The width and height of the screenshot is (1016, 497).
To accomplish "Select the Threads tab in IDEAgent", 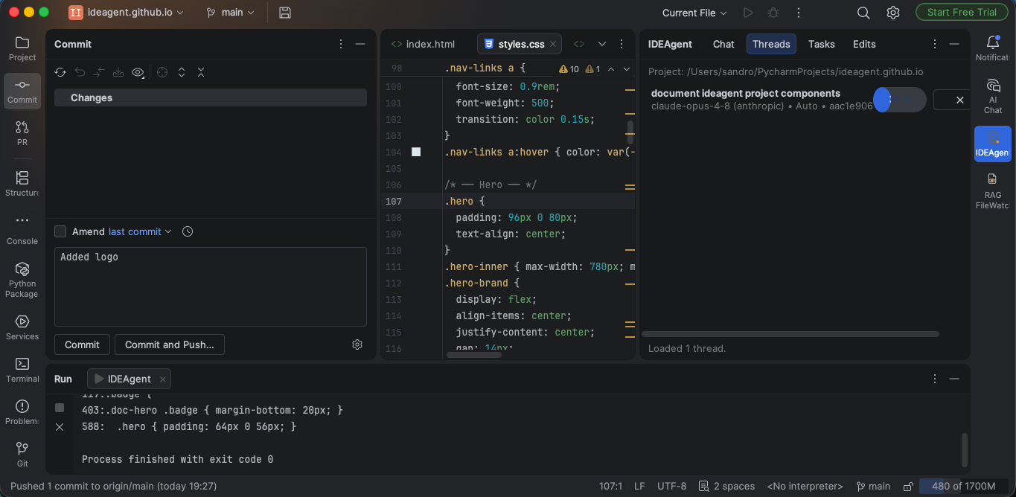I will point(771,44).
